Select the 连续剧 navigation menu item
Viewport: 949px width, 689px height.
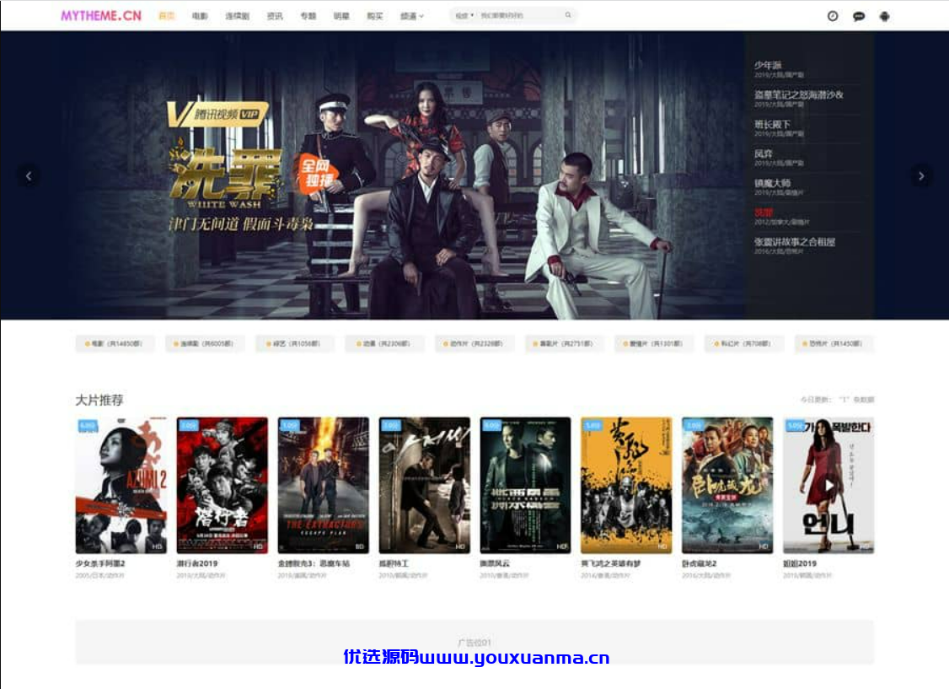(238, 16)
